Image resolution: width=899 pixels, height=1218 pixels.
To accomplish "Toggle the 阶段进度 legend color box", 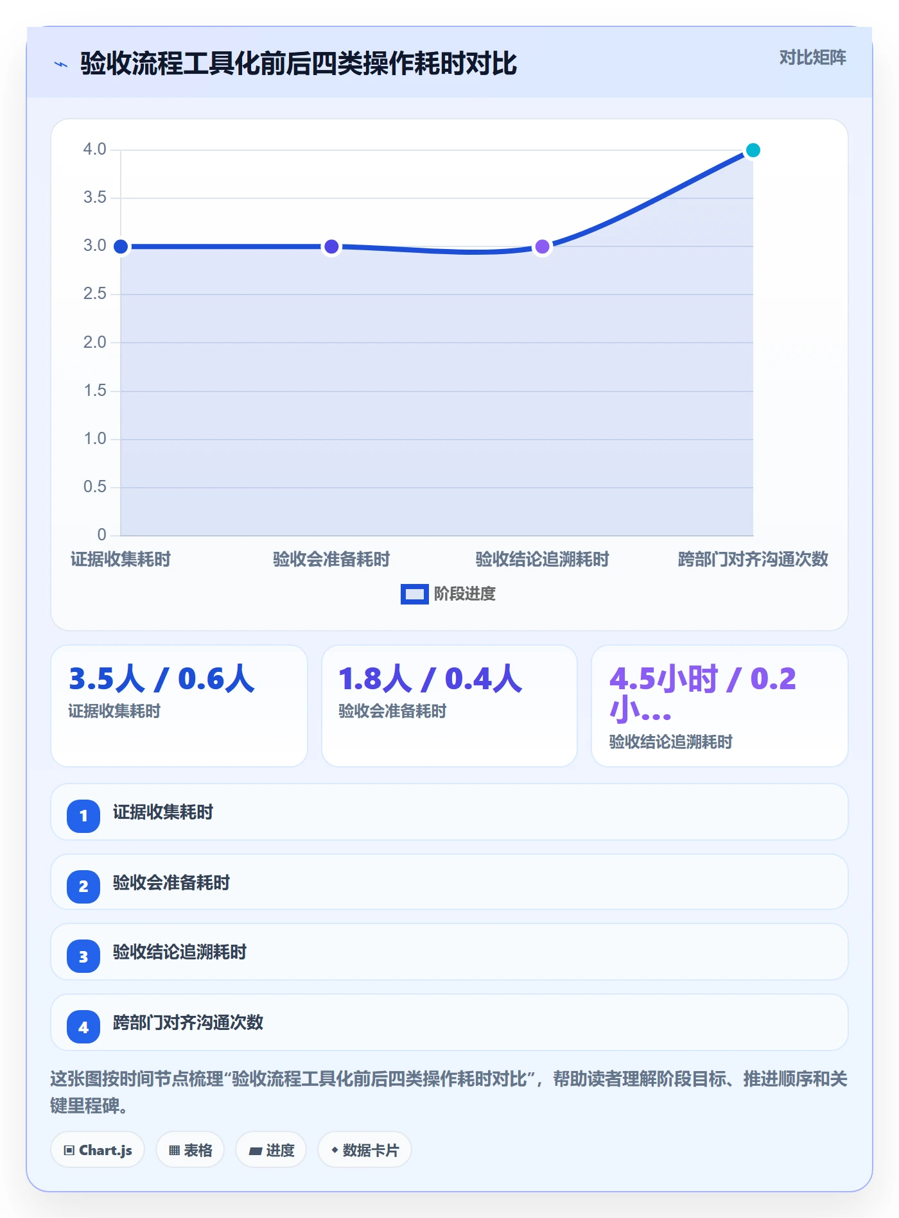I will coord(415,594).
